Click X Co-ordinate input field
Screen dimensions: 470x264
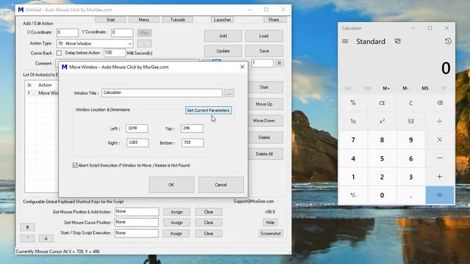(68, 32)
